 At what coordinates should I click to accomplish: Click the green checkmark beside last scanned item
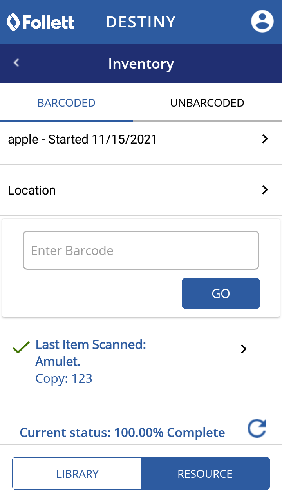21,347
